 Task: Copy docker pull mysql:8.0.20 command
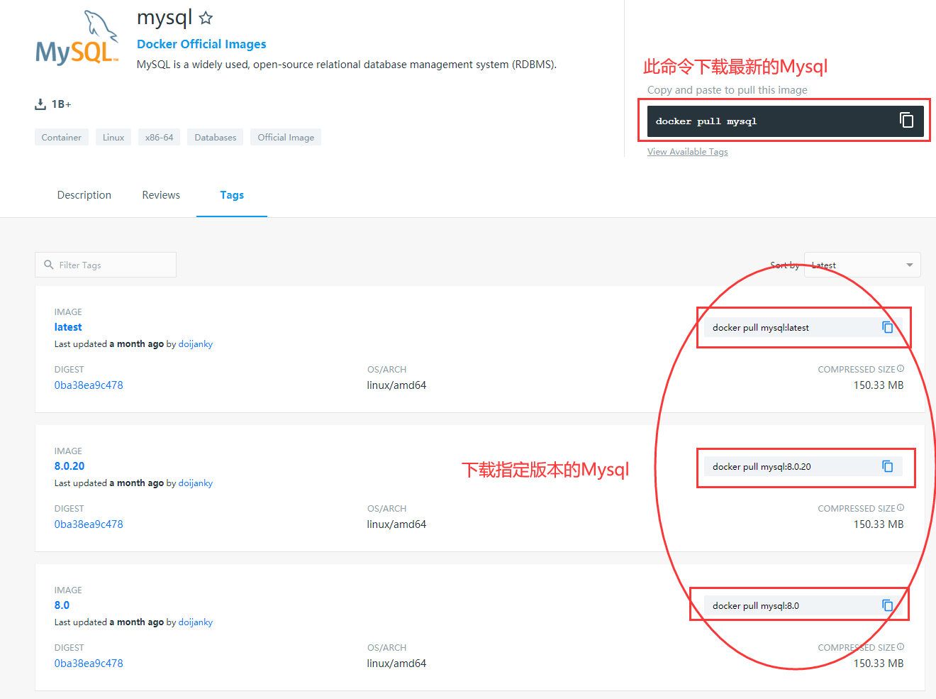tap(887, 466)
